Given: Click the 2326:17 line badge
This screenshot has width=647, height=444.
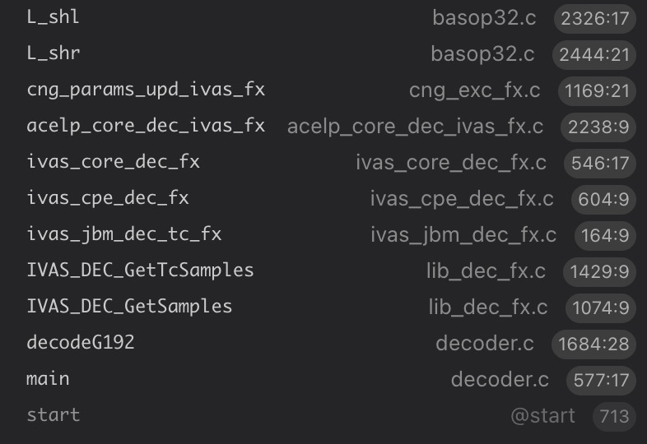Looking at the screenshot, I should 595,18.
